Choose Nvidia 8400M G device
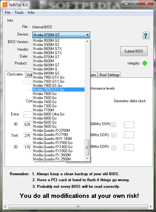Viewport: 156px width, 212px height. pos(59,69)
